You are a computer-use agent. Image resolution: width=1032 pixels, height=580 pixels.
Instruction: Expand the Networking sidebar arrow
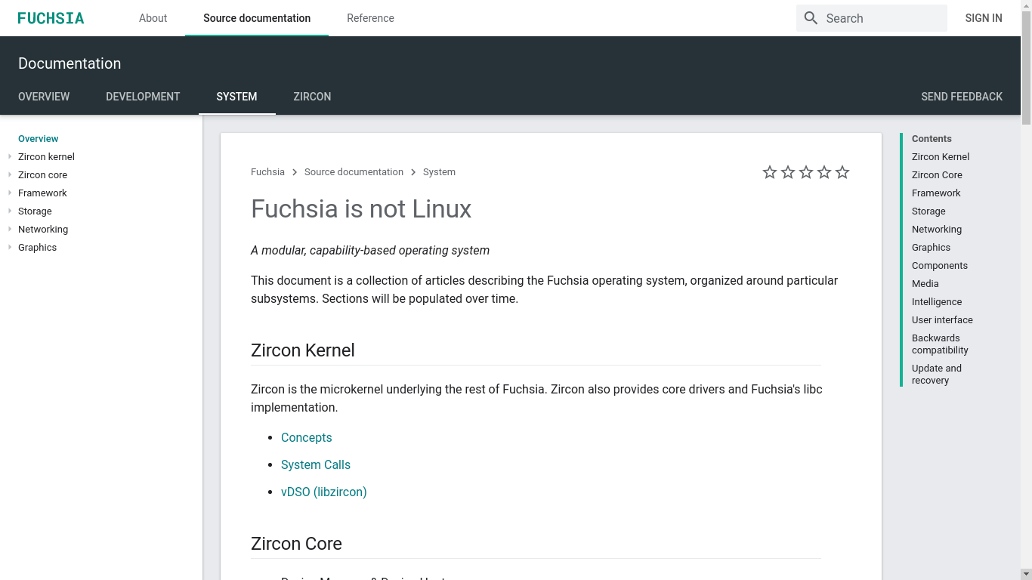tap(10, 229)
